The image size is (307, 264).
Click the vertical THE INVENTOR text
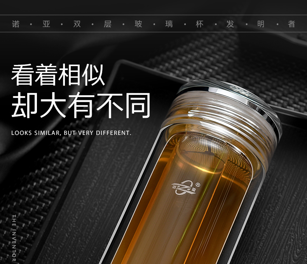(14, 237)
